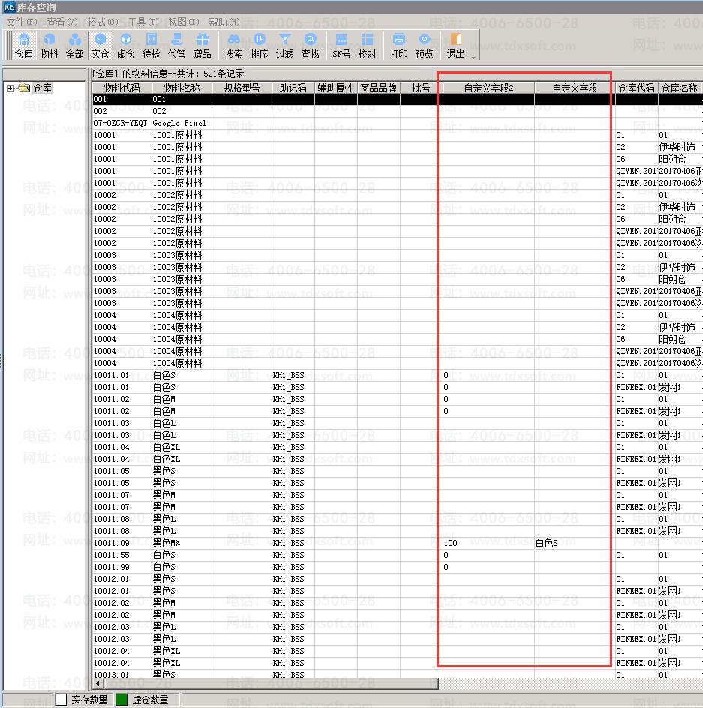Toggle the 待检 pending inspection view

pyautogui.click(x=151, y=45)
